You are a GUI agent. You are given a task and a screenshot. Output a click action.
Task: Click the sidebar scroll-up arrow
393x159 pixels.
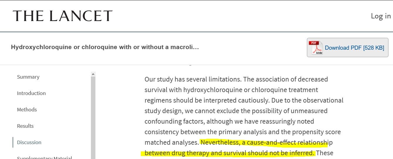click(x=93, y=74)
